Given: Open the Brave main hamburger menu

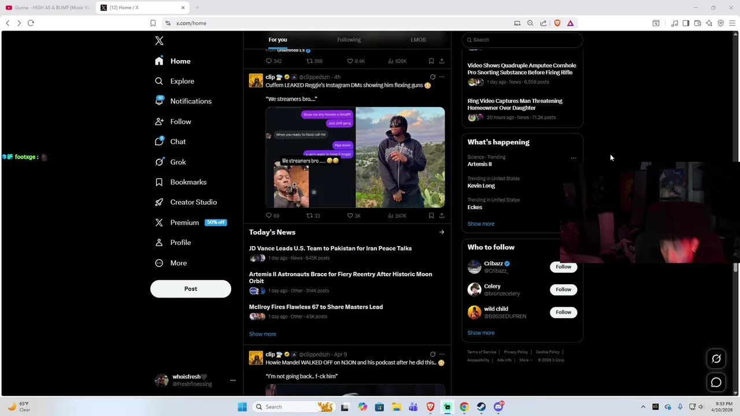Looking at the screenshot, I should click(x=732, y=23).
